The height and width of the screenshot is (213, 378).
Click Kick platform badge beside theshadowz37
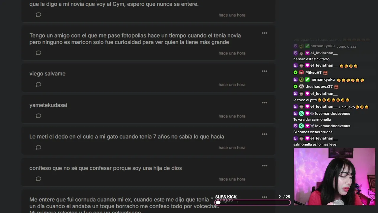pyautogui.click(x=295, y=87)
